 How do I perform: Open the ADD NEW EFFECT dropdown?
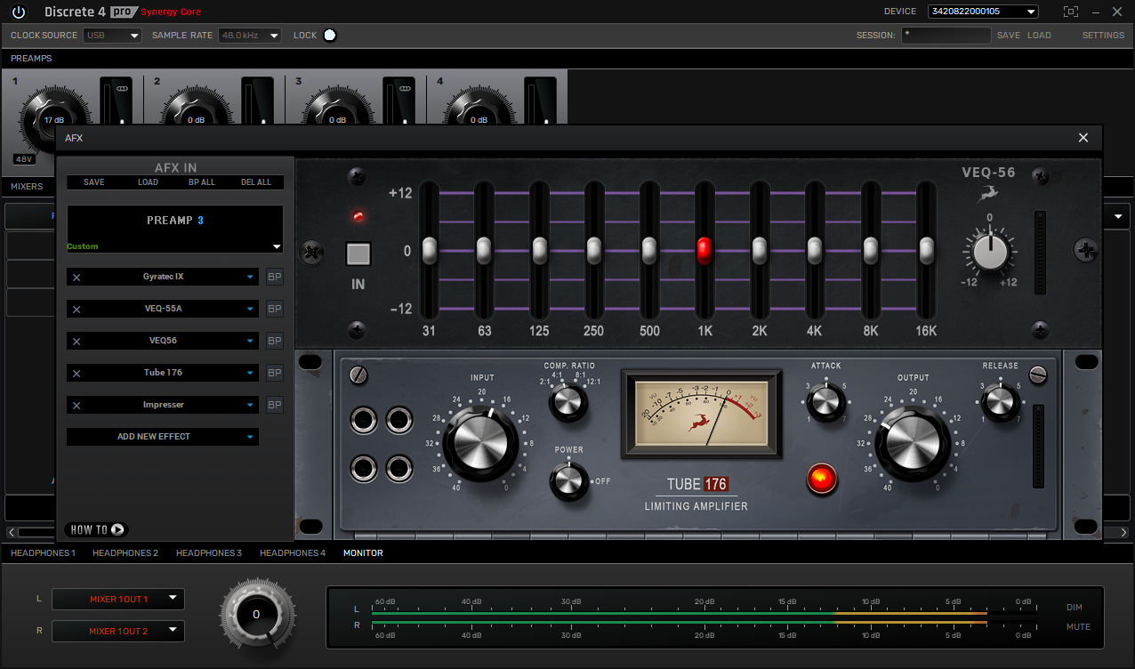162,437
